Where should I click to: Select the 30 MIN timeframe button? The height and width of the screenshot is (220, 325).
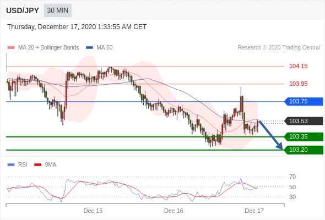click(x=58, y=10)
